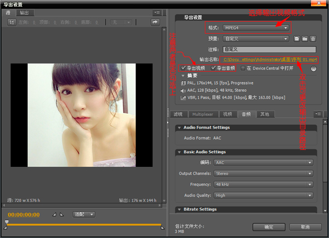Screen dimensions: 329x238
Task: Collapse the 摘要 summary section
Action: tap(183, 76)
